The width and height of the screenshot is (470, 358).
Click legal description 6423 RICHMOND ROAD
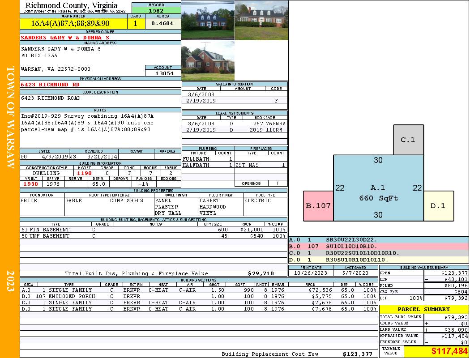click(51, 98)
